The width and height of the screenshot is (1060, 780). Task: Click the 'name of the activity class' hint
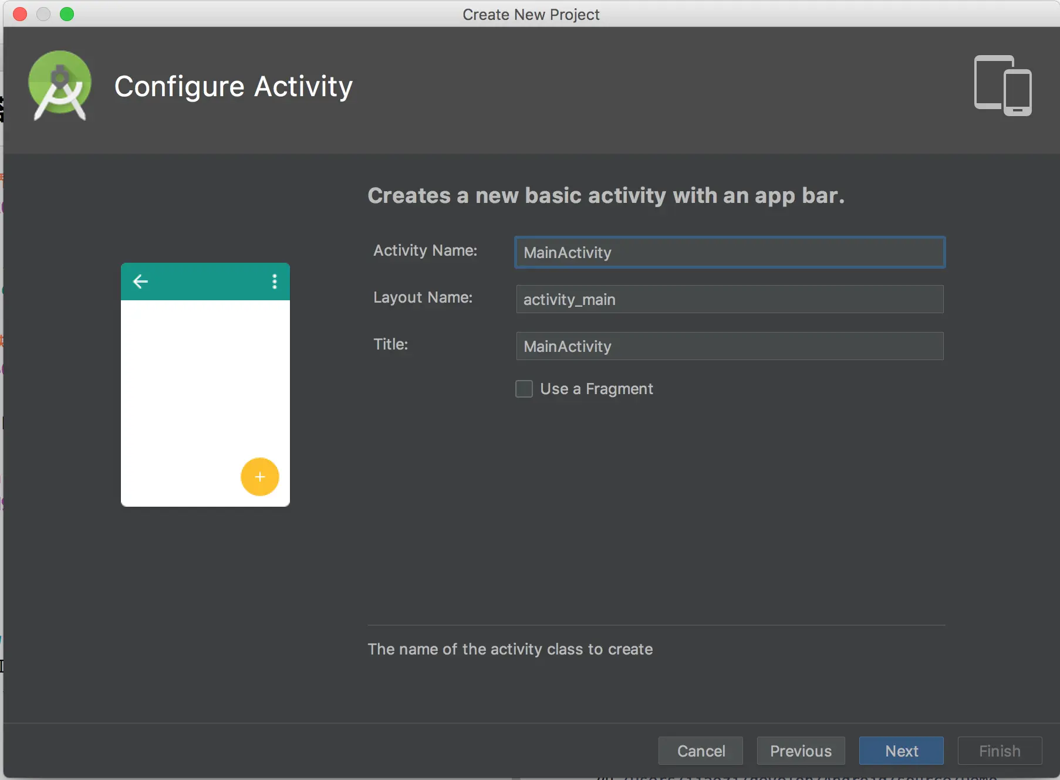[x=510, y=649]
